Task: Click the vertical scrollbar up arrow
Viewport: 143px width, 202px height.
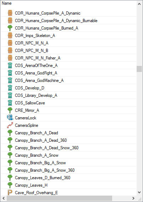Action: point(139,4)
